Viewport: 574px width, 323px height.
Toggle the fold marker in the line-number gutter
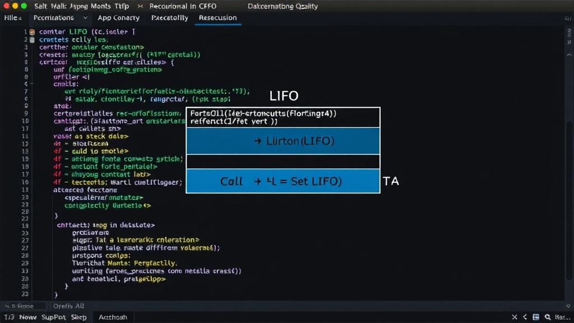coord(32,84)
